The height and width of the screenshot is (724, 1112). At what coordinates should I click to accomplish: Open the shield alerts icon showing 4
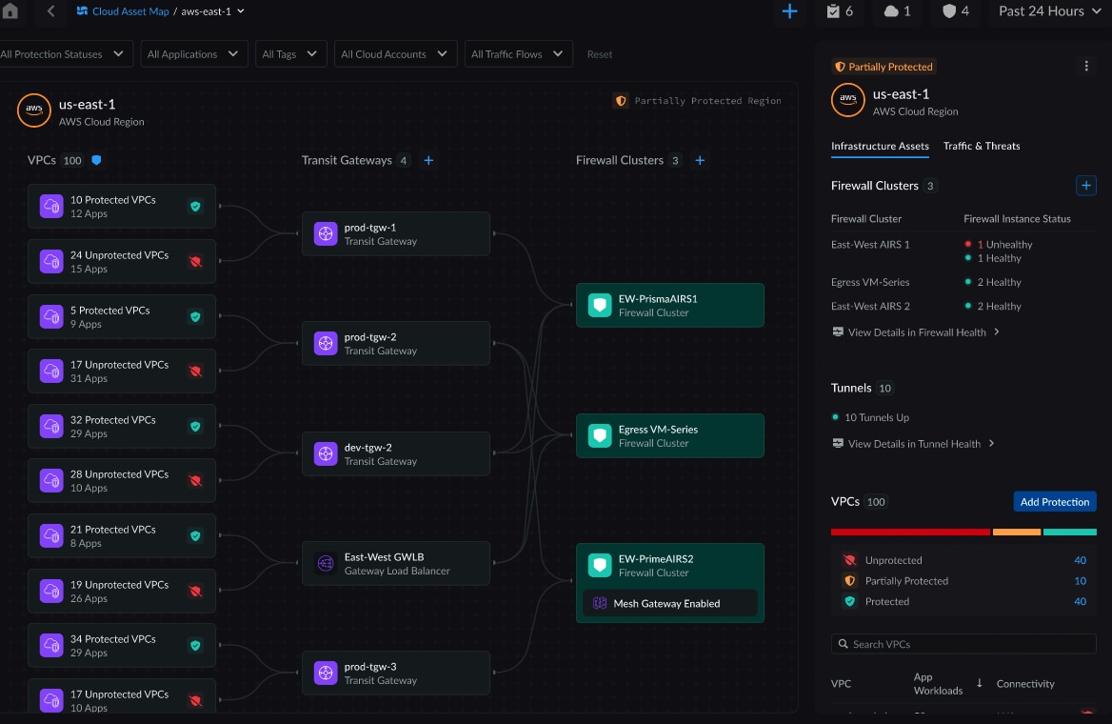point(955,11)
